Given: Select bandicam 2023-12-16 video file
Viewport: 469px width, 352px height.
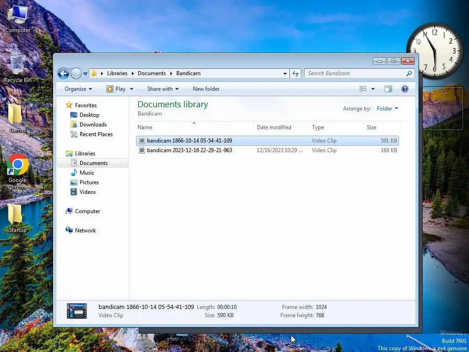Looking at the screenshot, I should (x=267, y=150).
